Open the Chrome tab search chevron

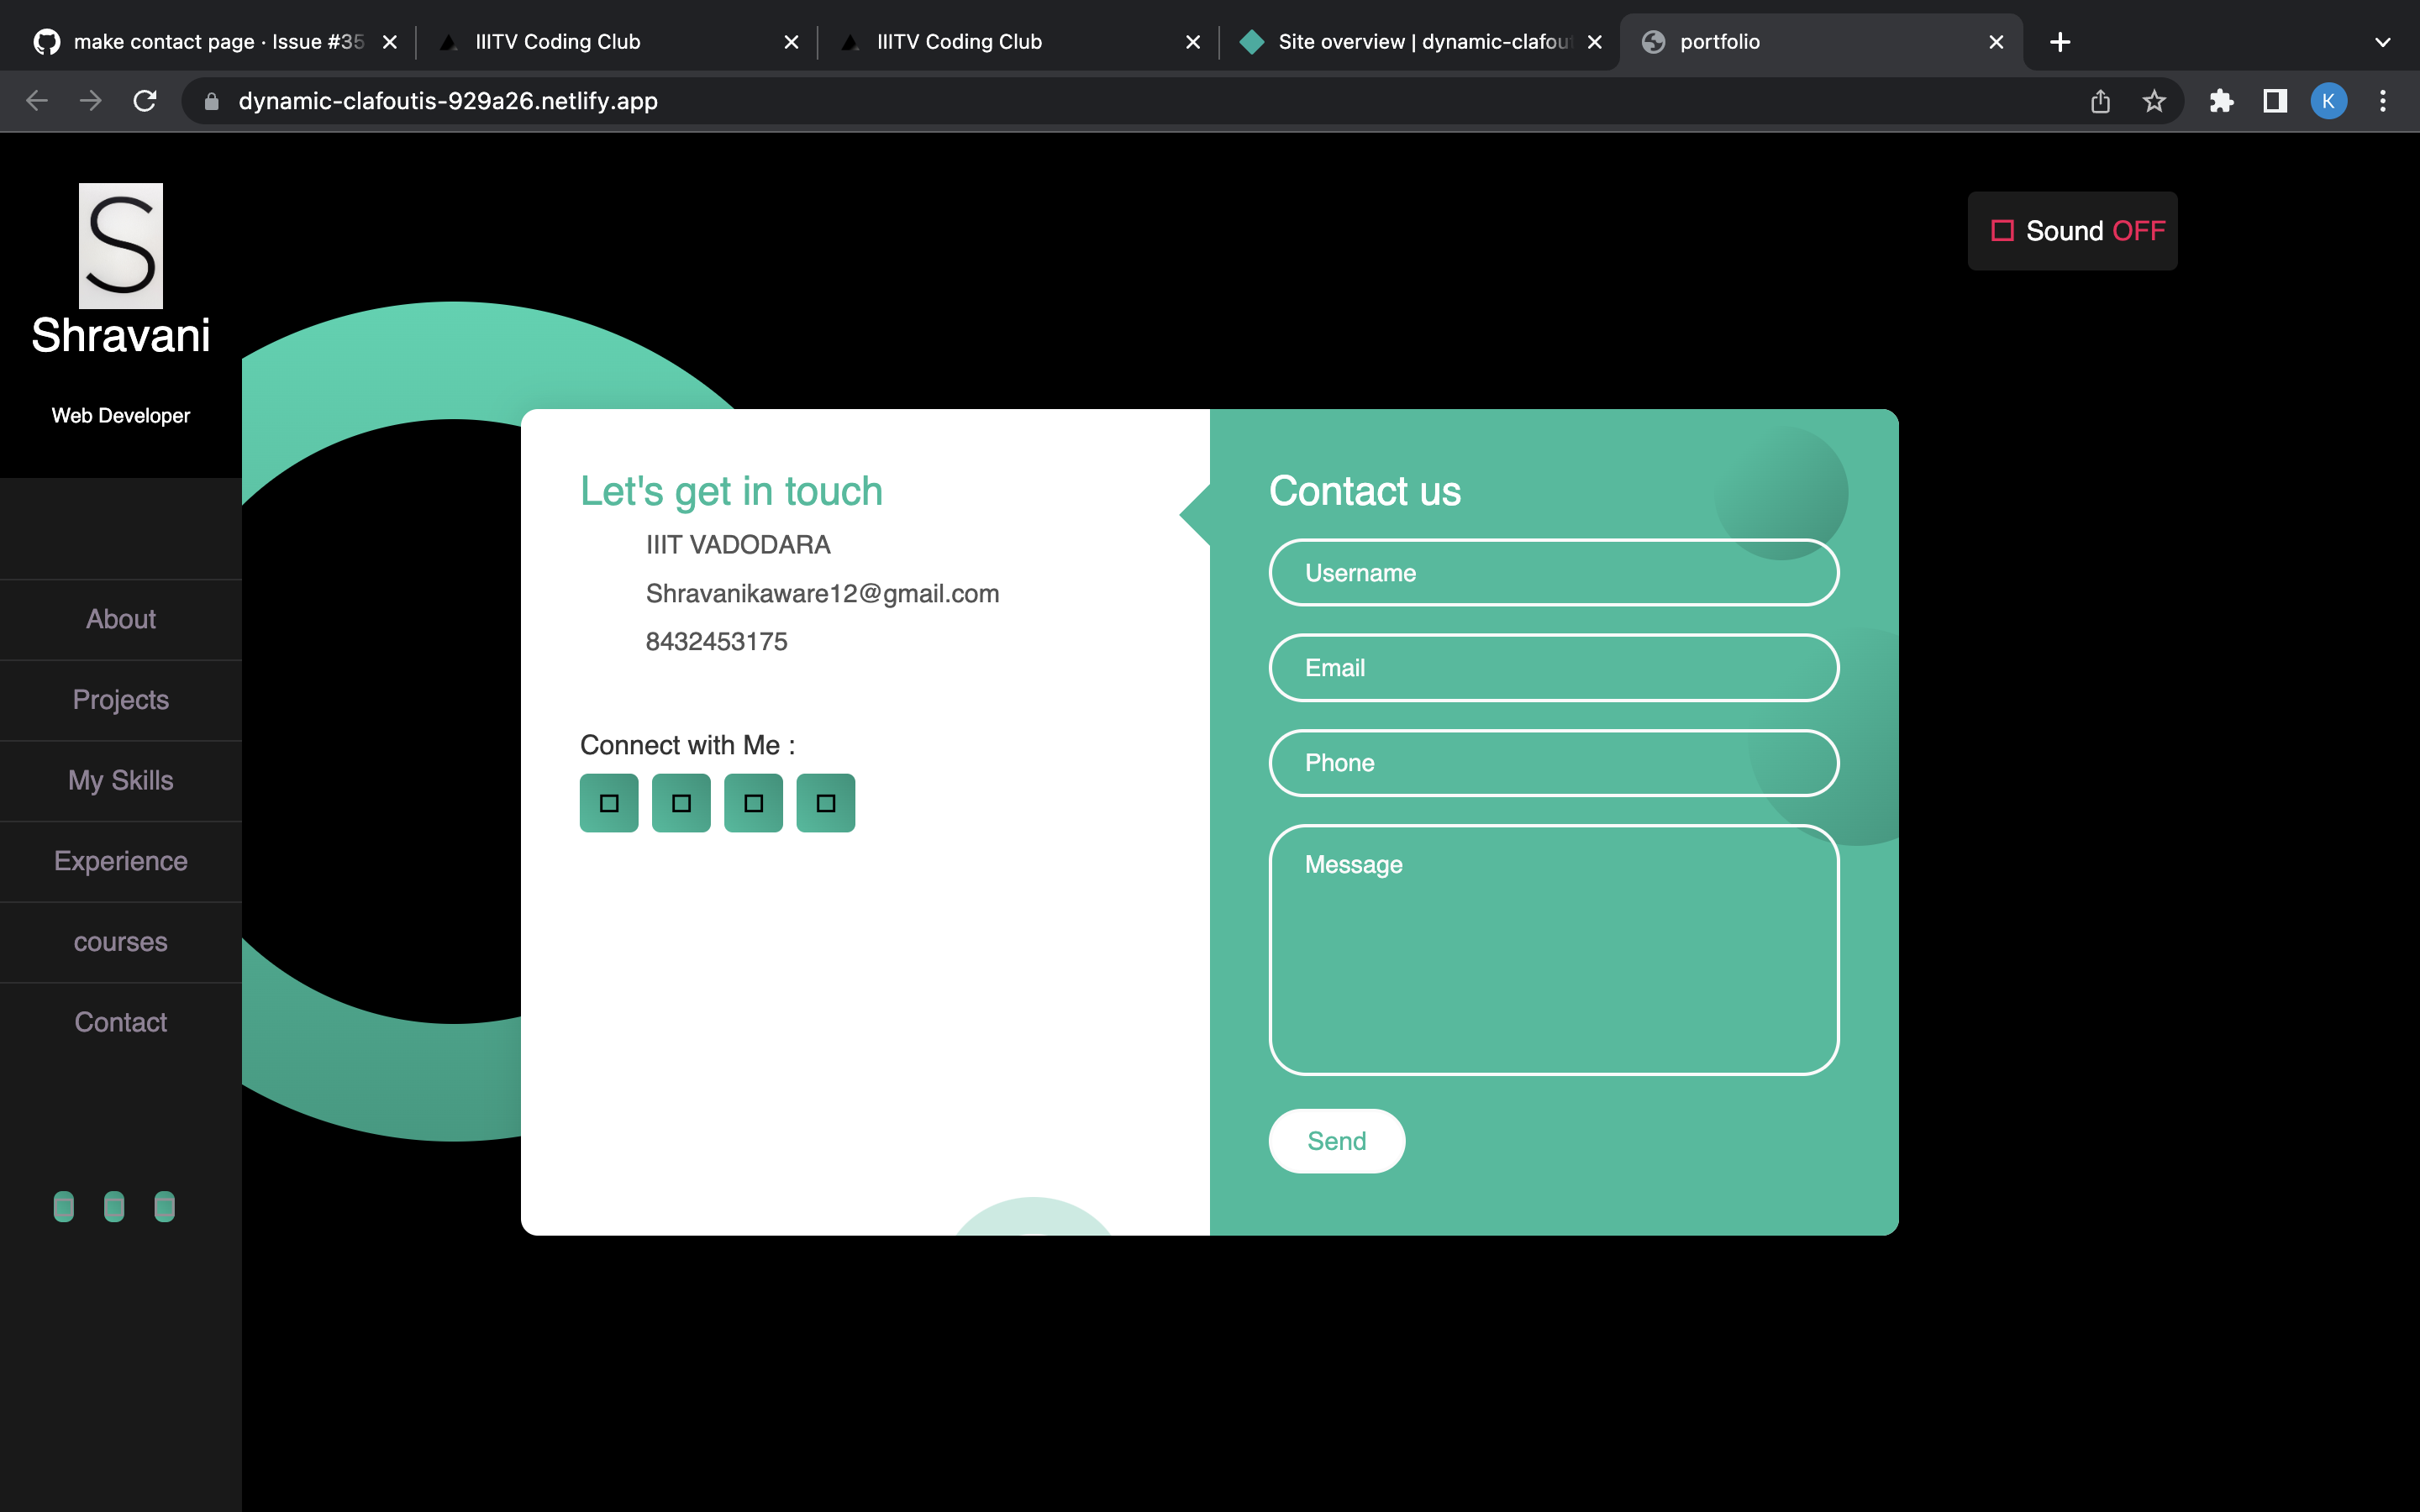pyautogui.click(x=2382, y=42)
